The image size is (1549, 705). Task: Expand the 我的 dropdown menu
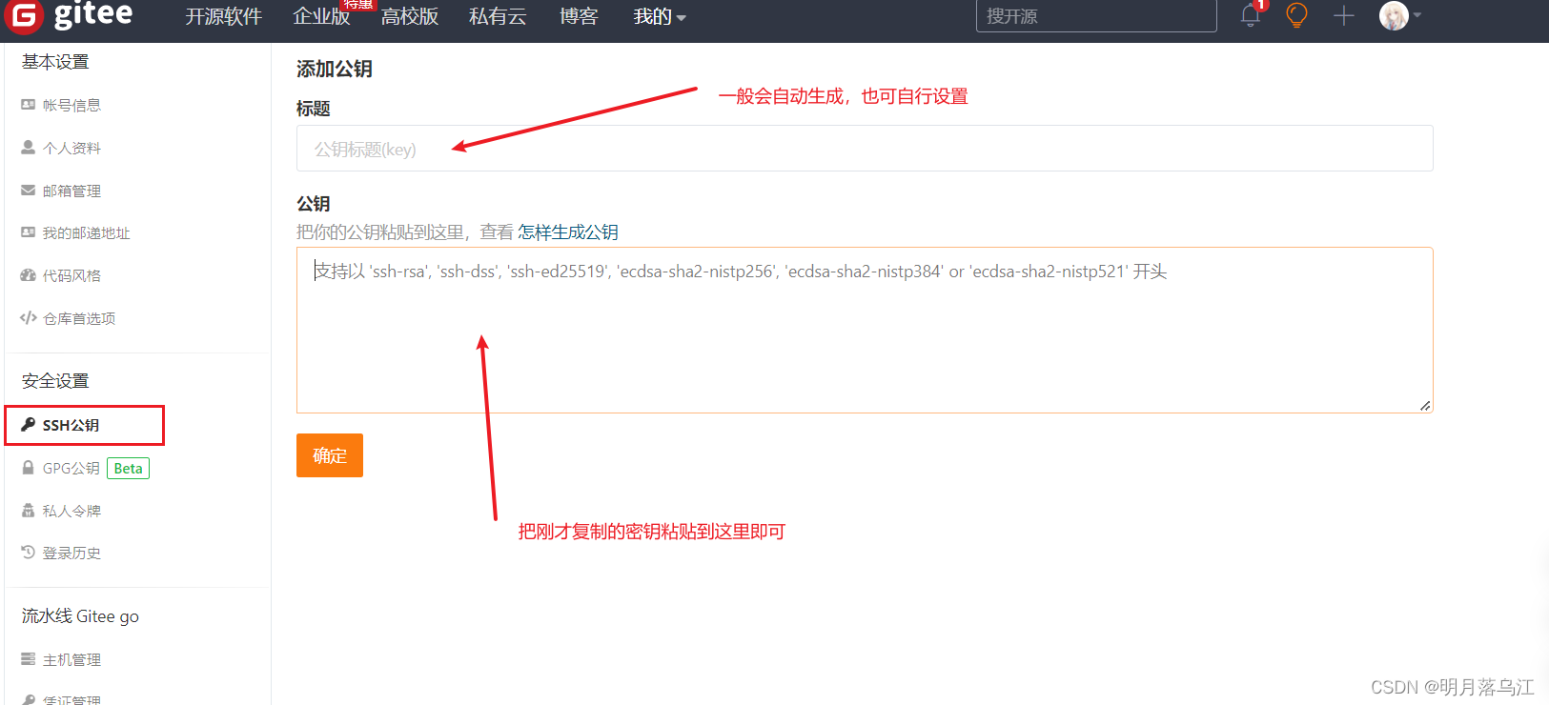[x=660, y=17]
